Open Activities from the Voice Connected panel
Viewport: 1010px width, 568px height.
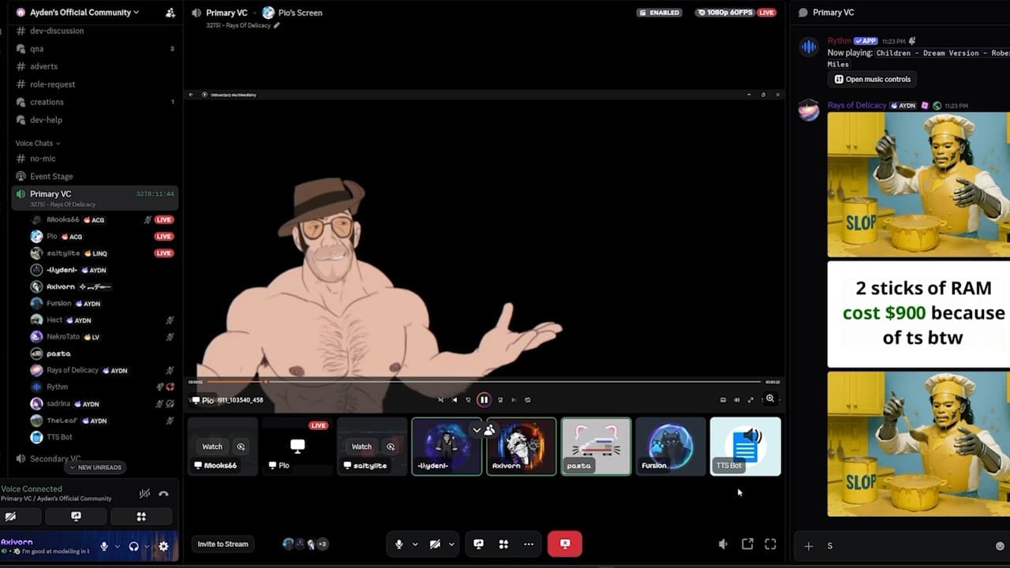[x=141, y=517]
